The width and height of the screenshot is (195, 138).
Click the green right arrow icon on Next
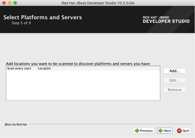coord(161,131)
